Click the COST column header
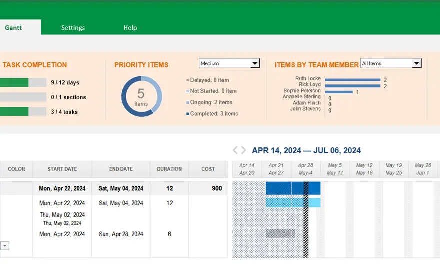This screenshot has width=440, height=280. click(x=208, y=169)
